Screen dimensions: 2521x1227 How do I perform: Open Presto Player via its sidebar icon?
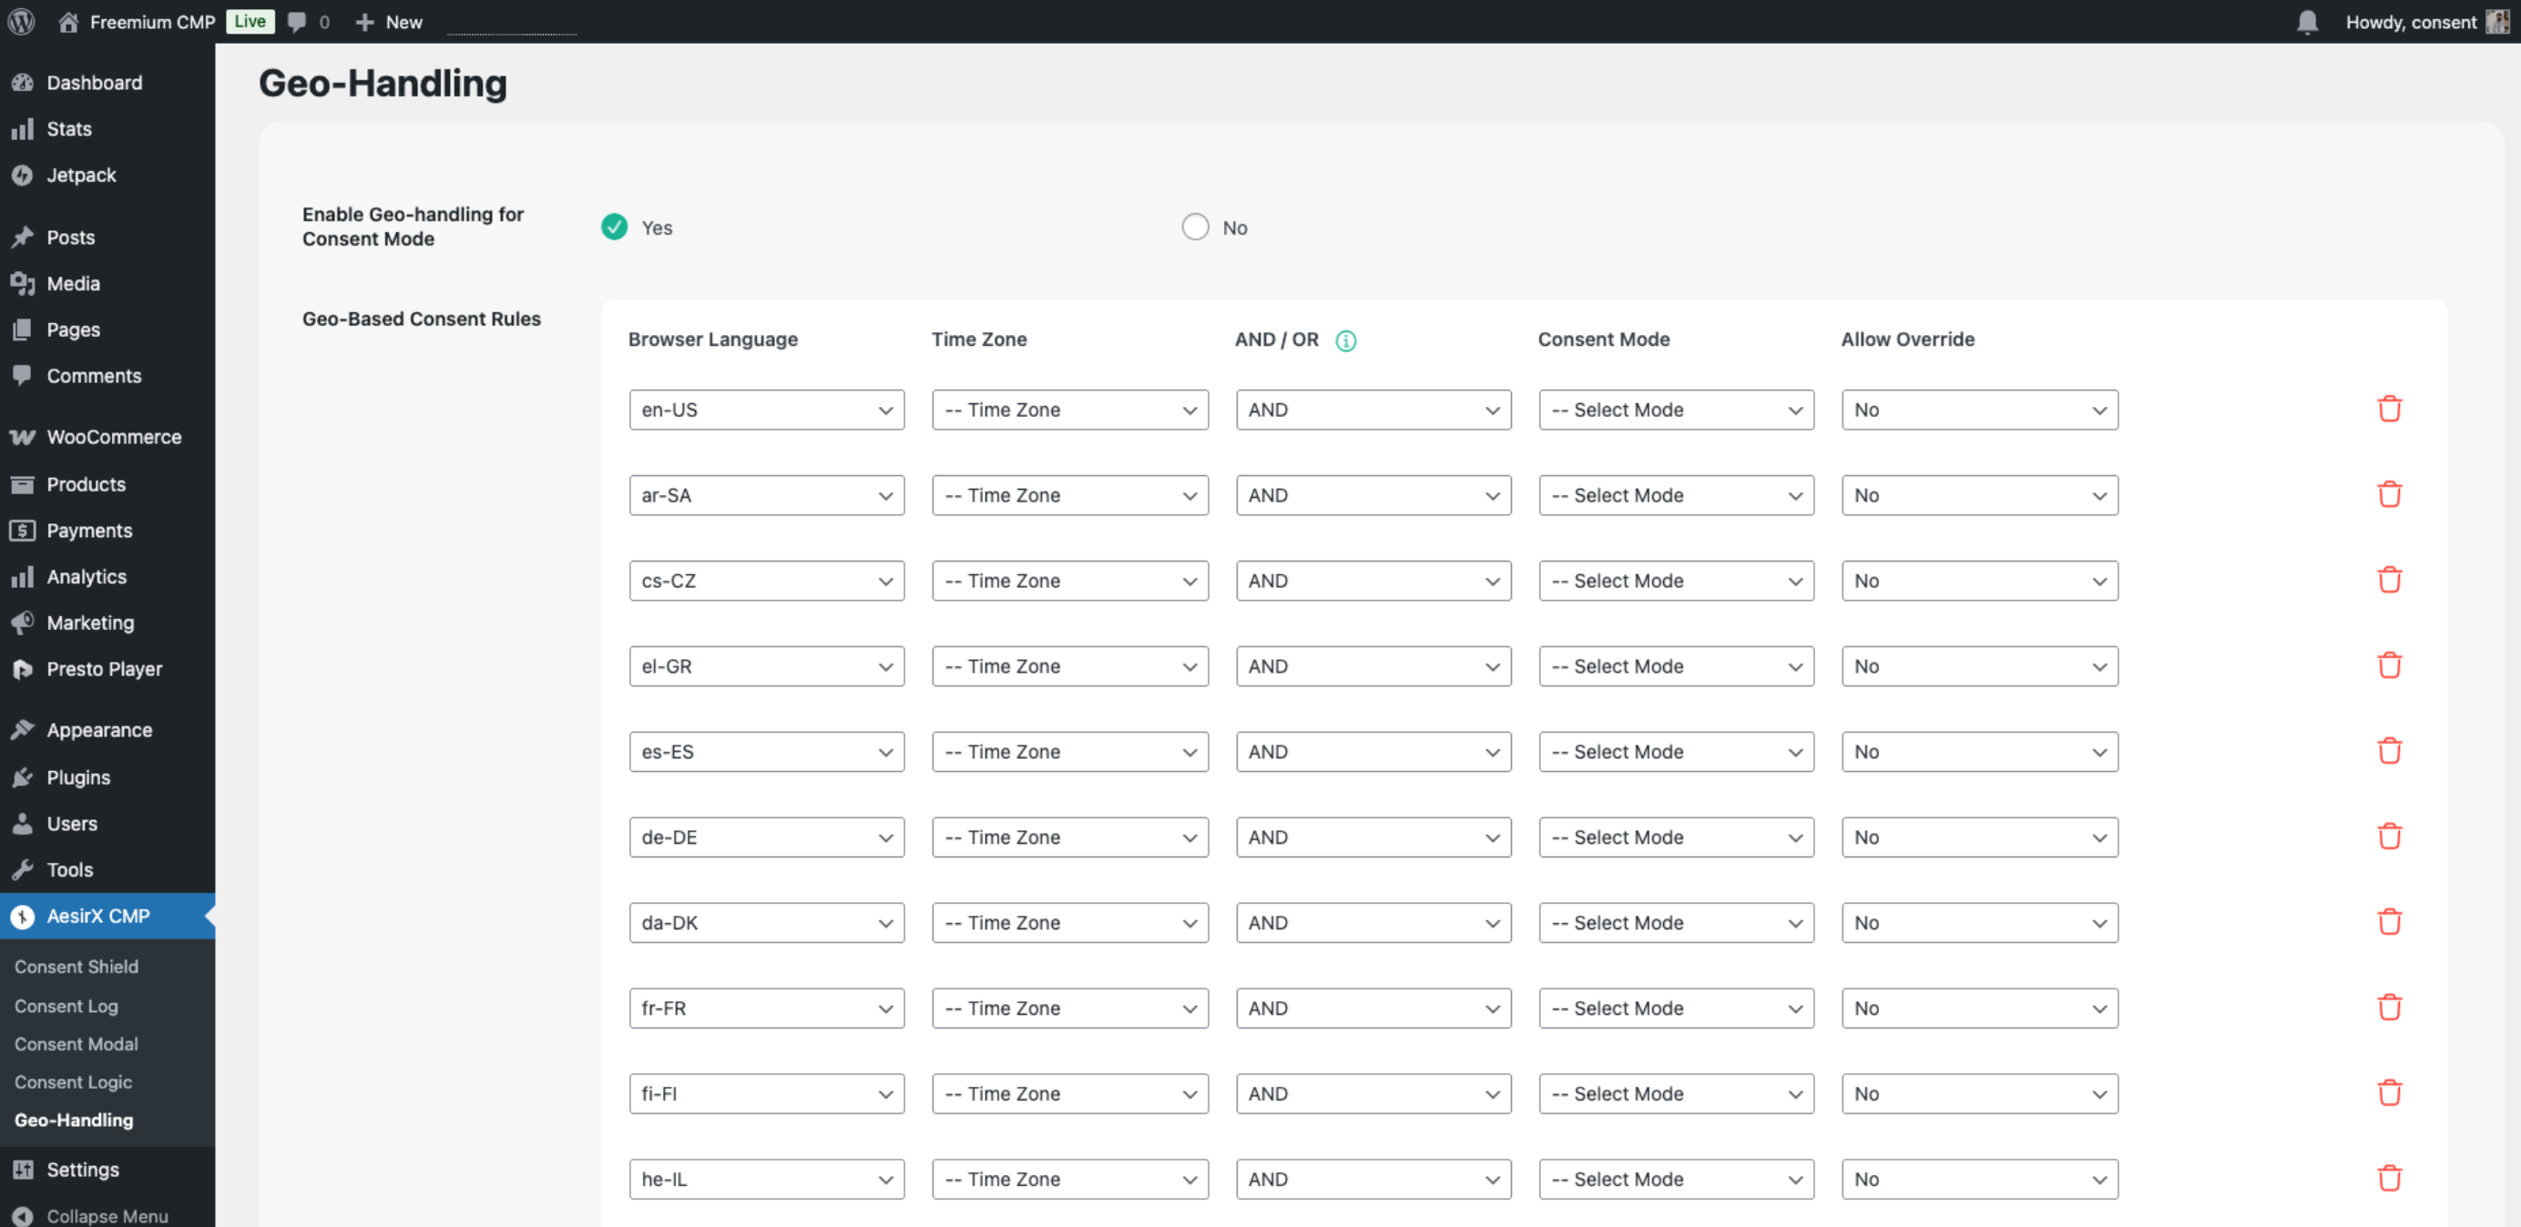(24, 669)
